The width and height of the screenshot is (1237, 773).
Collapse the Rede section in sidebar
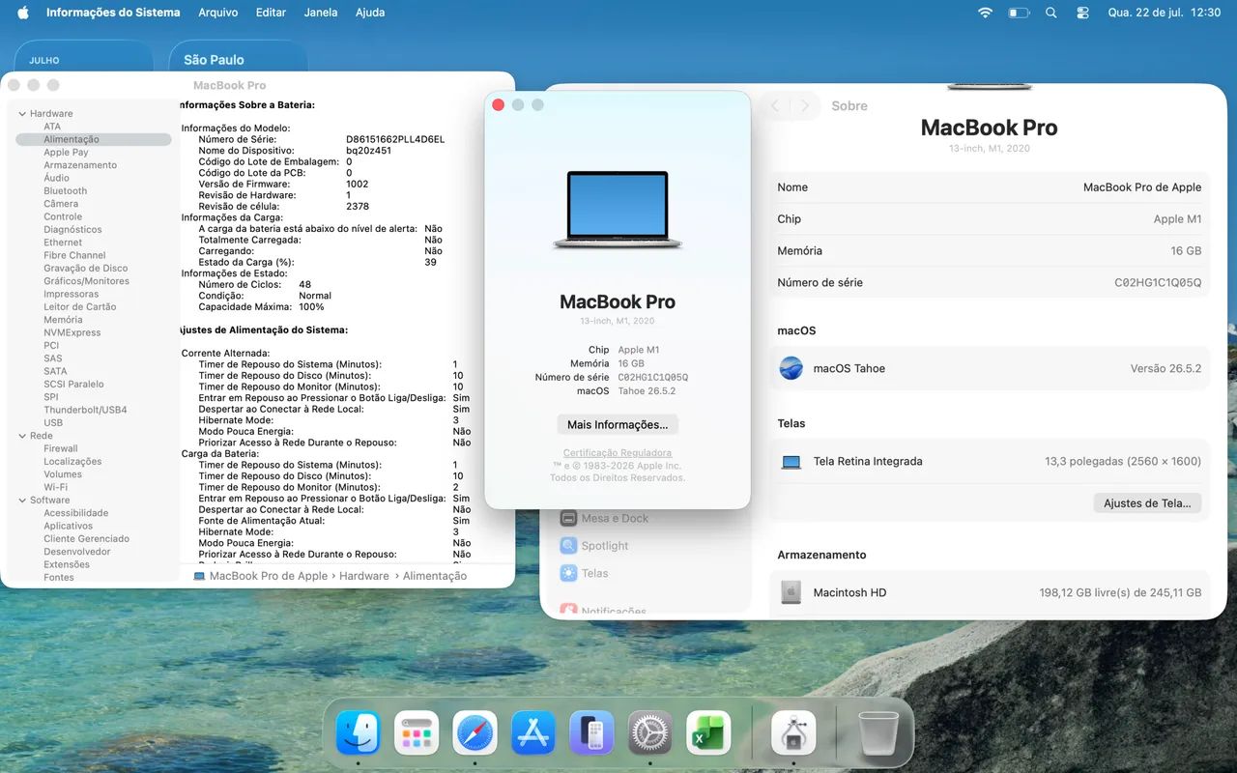[22, 436]
